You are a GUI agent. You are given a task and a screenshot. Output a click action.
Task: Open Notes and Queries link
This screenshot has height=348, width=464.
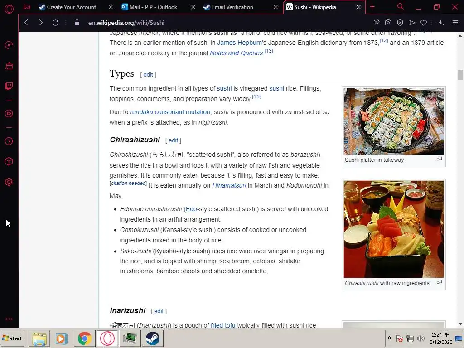236,53
